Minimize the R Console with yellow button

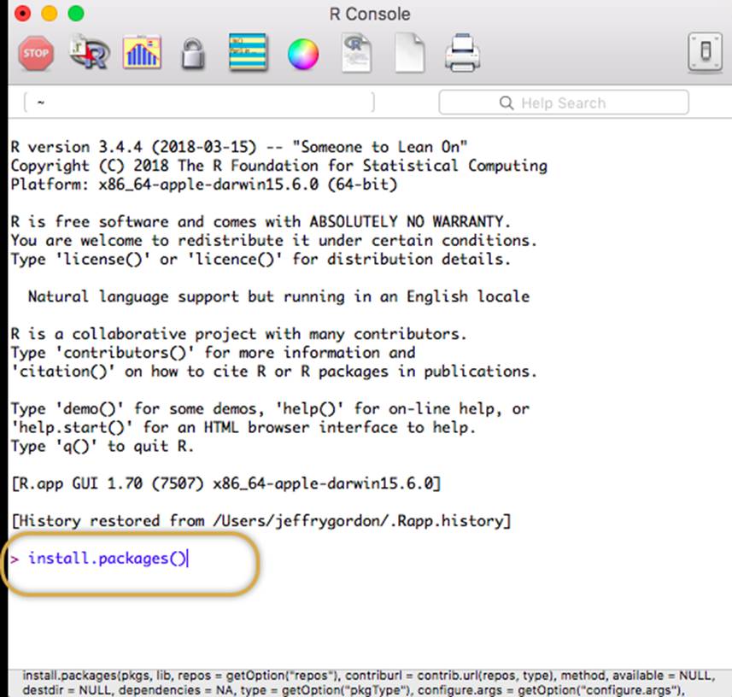(x=50, y=14)
